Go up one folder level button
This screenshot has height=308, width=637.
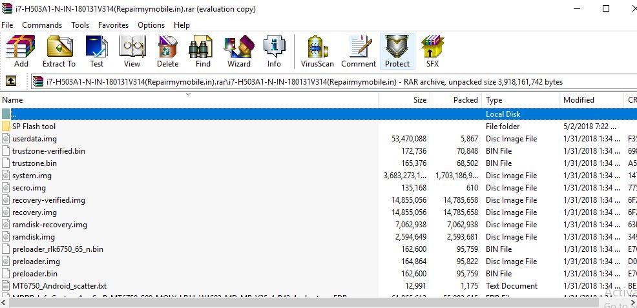[x=11, y=81]
